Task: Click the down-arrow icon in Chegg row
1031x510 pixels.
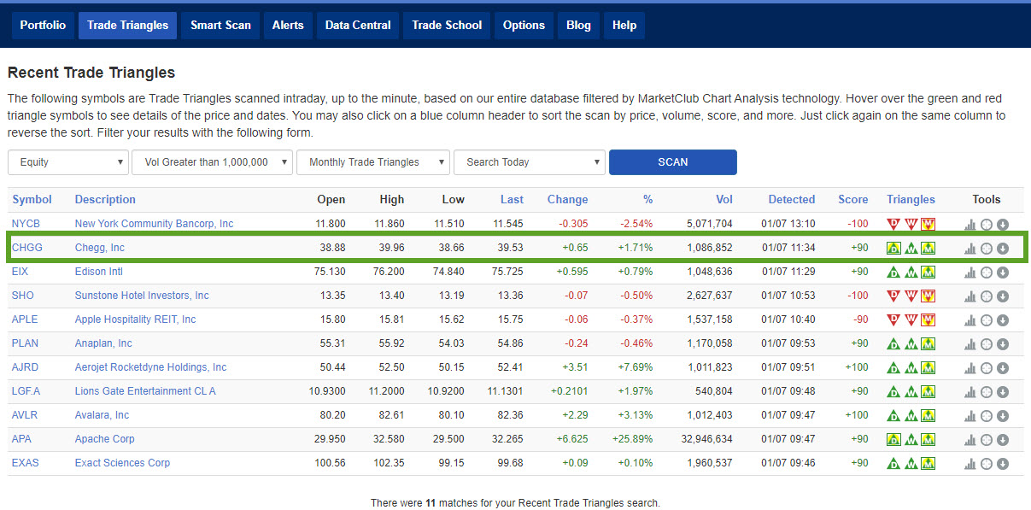Action: (x=1003, y=249)
